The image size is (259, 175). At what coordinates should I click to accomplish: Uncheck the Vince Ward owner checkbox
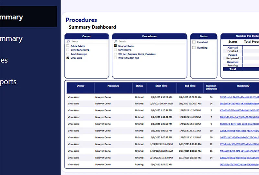click(x=68, y=58)
